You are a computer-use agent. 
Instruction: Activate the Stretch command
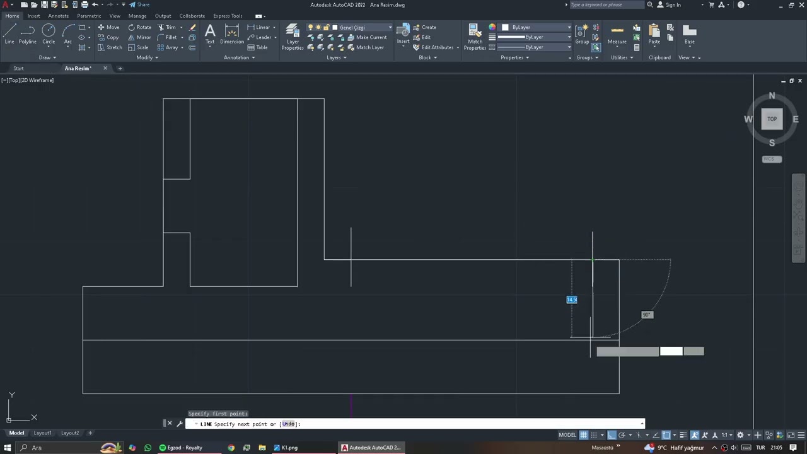point(110,47)
